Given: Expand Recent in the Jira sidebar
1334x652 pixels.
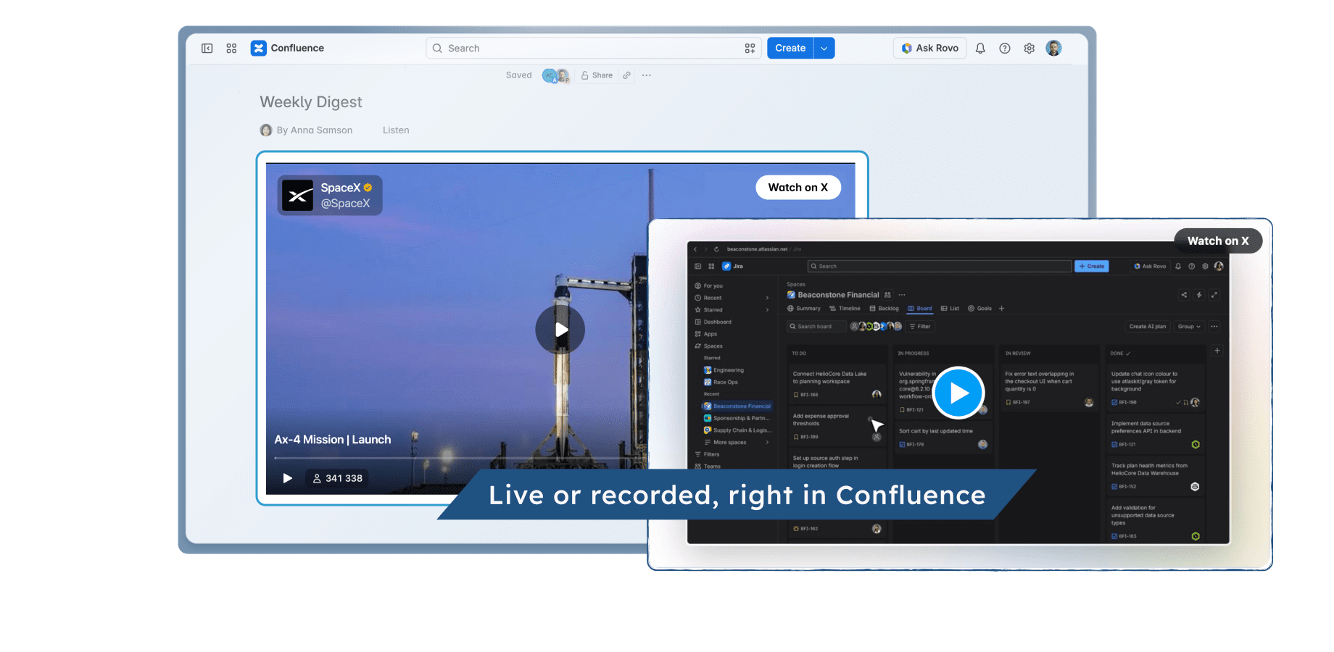Looking at the screenshot, I should [x=767, y=298].
